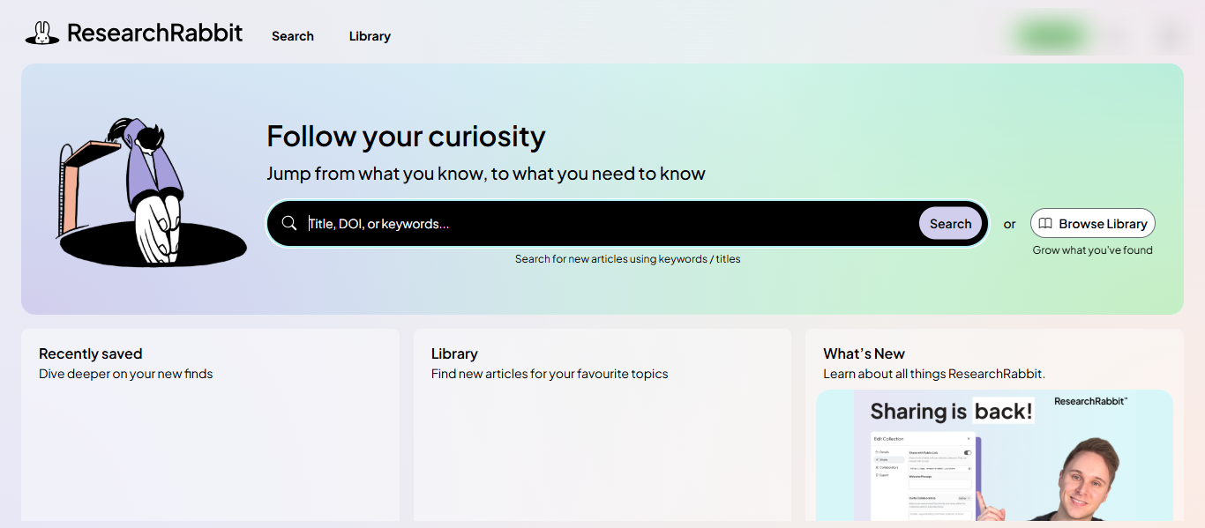Click the Recently saved section heading
Viewport: 1205px width, 528px height.
tap(90, 353)
